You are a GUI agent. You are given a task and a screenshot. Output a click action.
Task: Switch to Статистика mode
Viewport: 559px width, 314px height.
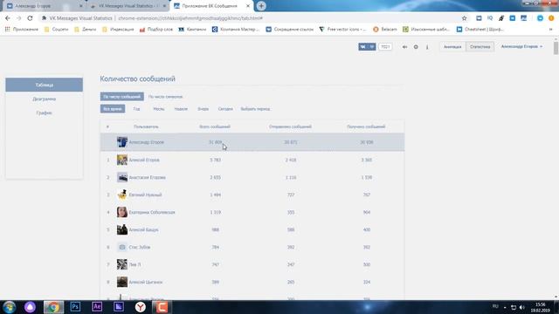(x=480, y=46)
